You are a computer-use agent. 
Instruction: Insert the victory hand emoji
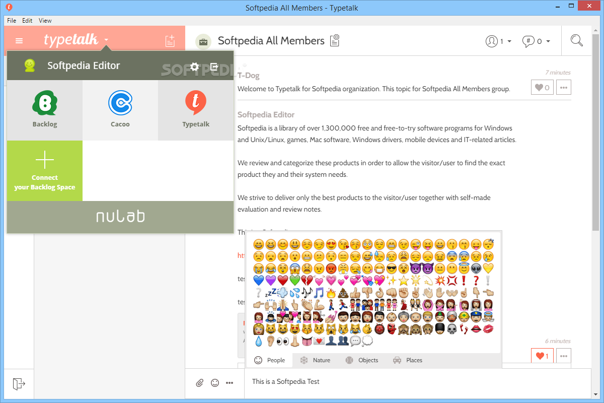(416, 292)
